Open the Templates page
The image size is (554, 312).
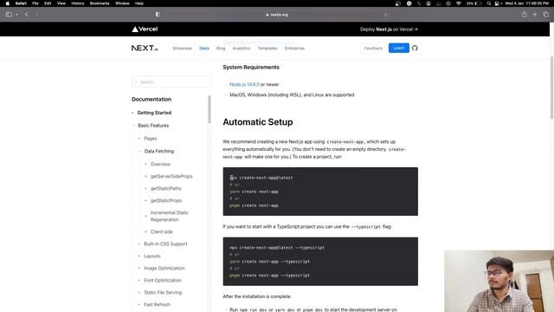pos(267,49)
